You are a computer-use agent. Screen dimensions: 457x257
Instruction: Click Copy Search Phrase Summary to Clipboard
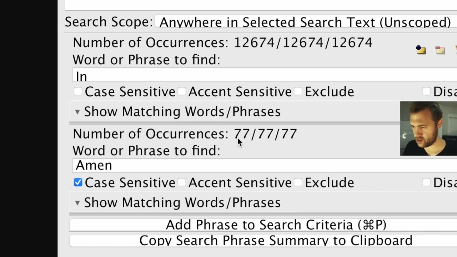pos(276,241)
